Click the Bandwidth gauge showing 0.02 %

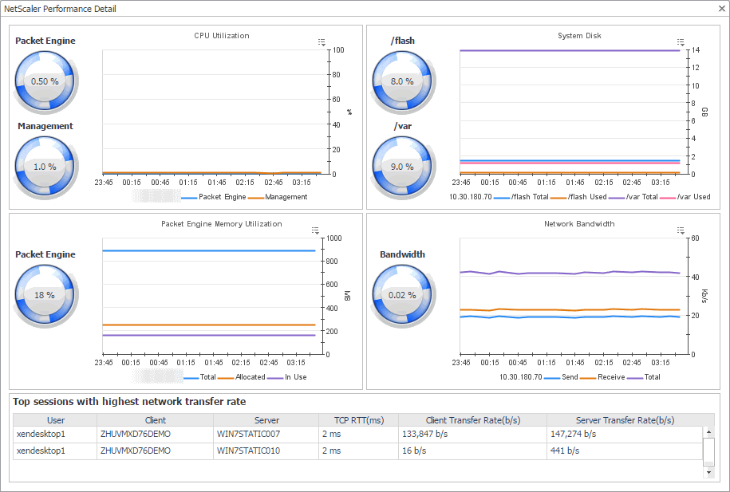(403, 295)
